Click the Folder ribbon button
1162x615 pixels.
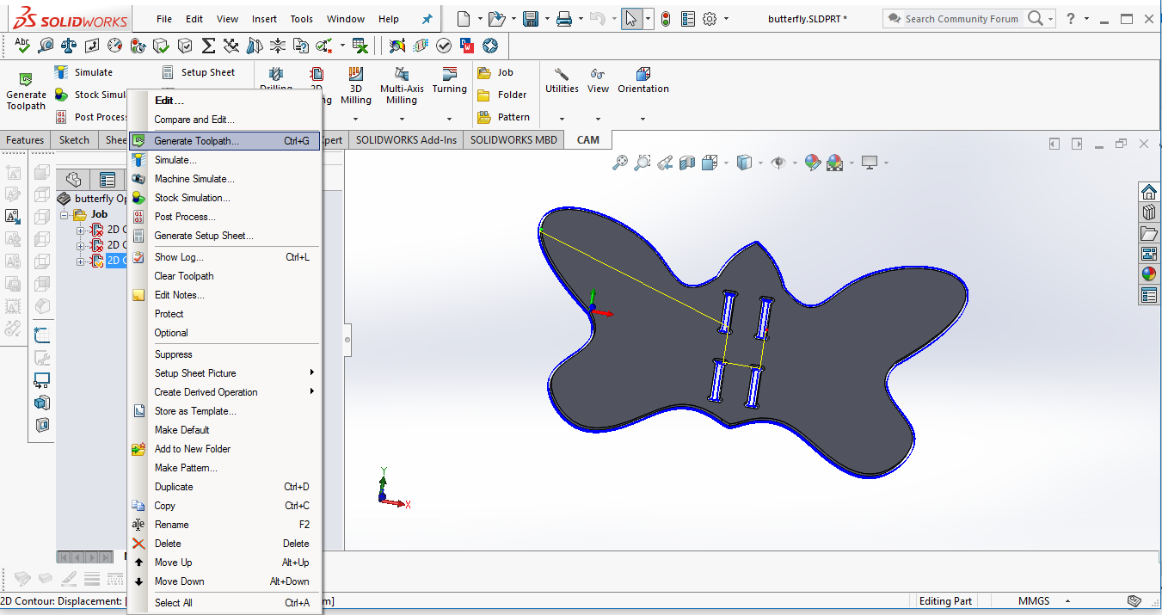502,95
